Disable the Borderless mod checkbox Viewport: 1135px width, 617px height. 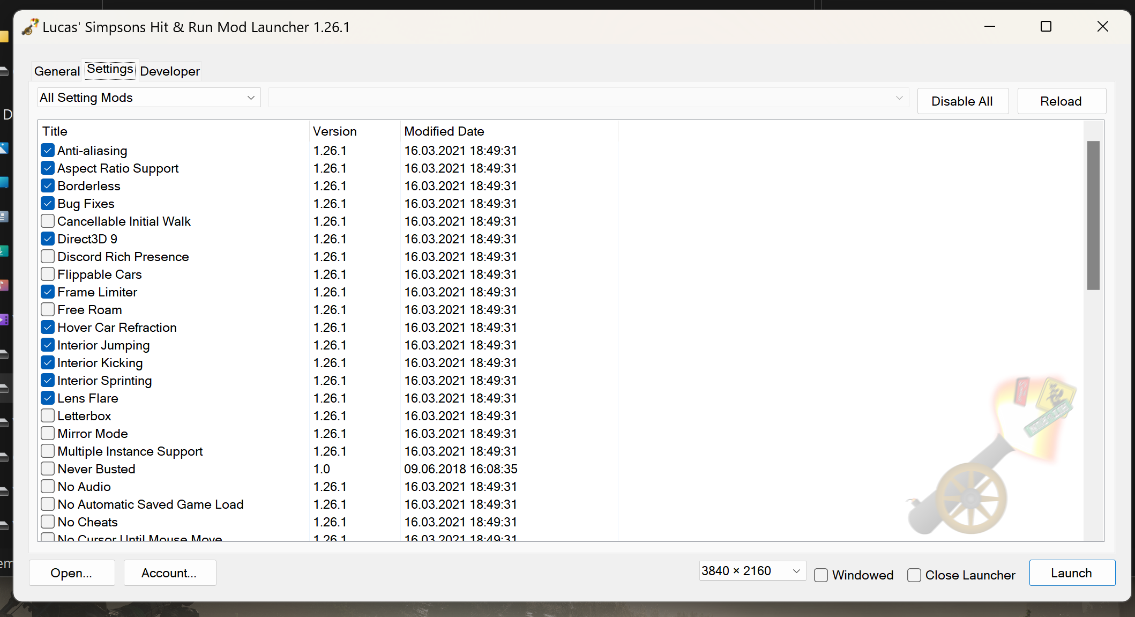pyautogui.click(x=48, y=186)
